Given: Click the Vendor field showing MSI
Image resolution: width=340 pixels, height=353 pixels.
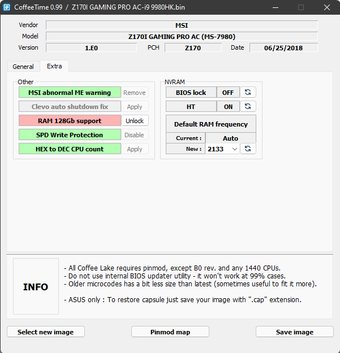Looking at the screenshot, I should (182, 25).
